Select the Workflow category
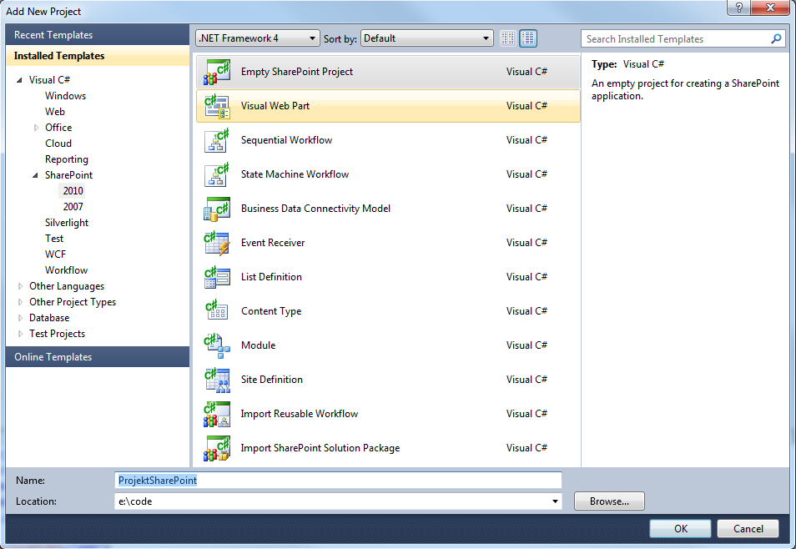The image size is (796, 549). pyautogui.click(x=67, y=270)
